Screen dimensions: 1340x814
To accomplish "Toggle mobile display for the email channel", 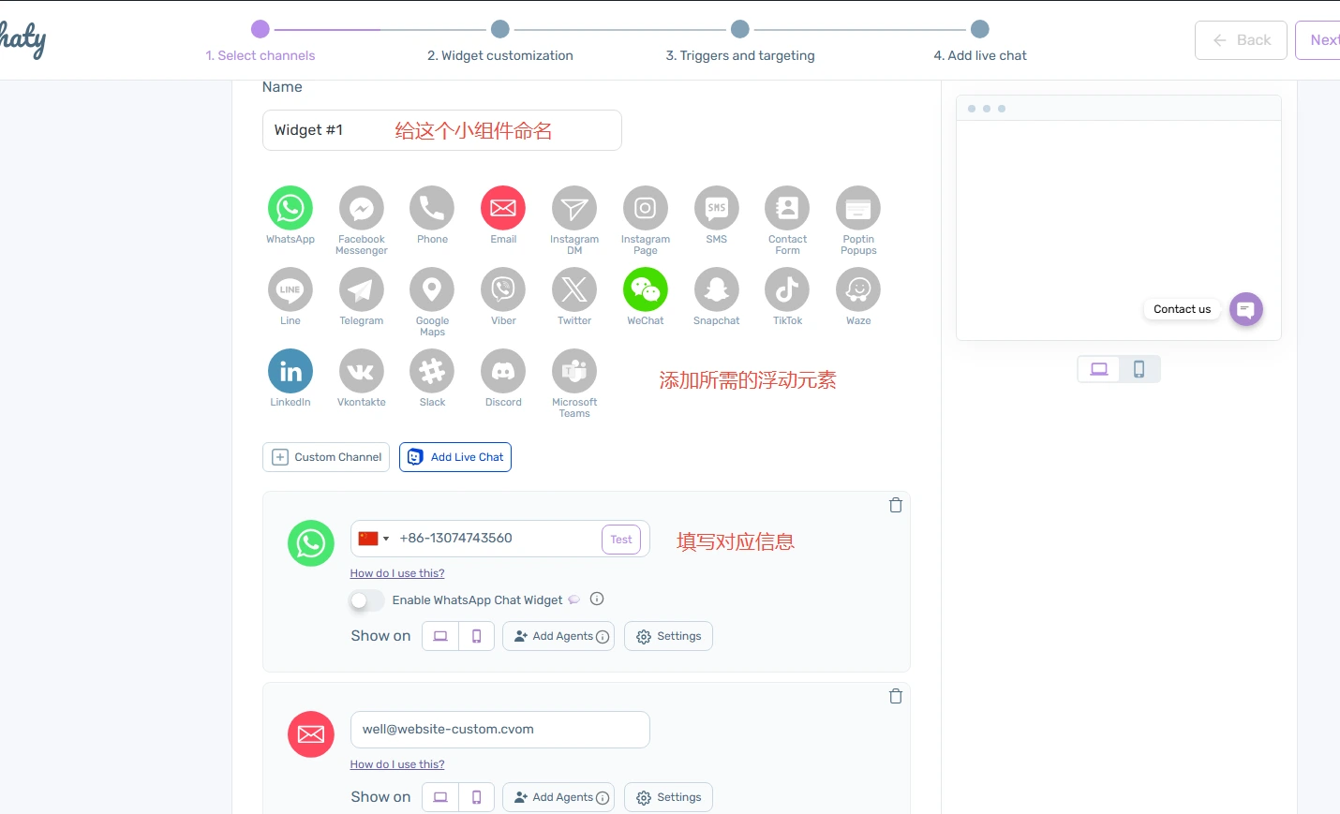I will (x=476, y=797).
